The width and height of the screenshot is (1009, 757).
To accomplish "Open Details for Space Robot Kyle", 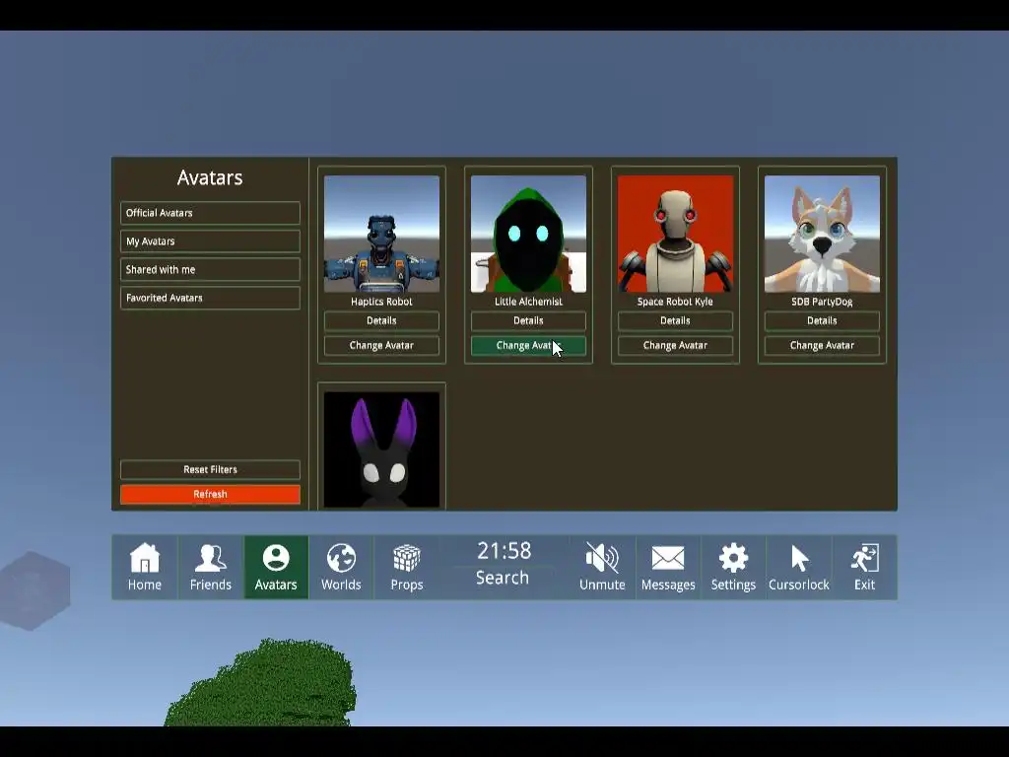I will [675, 320].
